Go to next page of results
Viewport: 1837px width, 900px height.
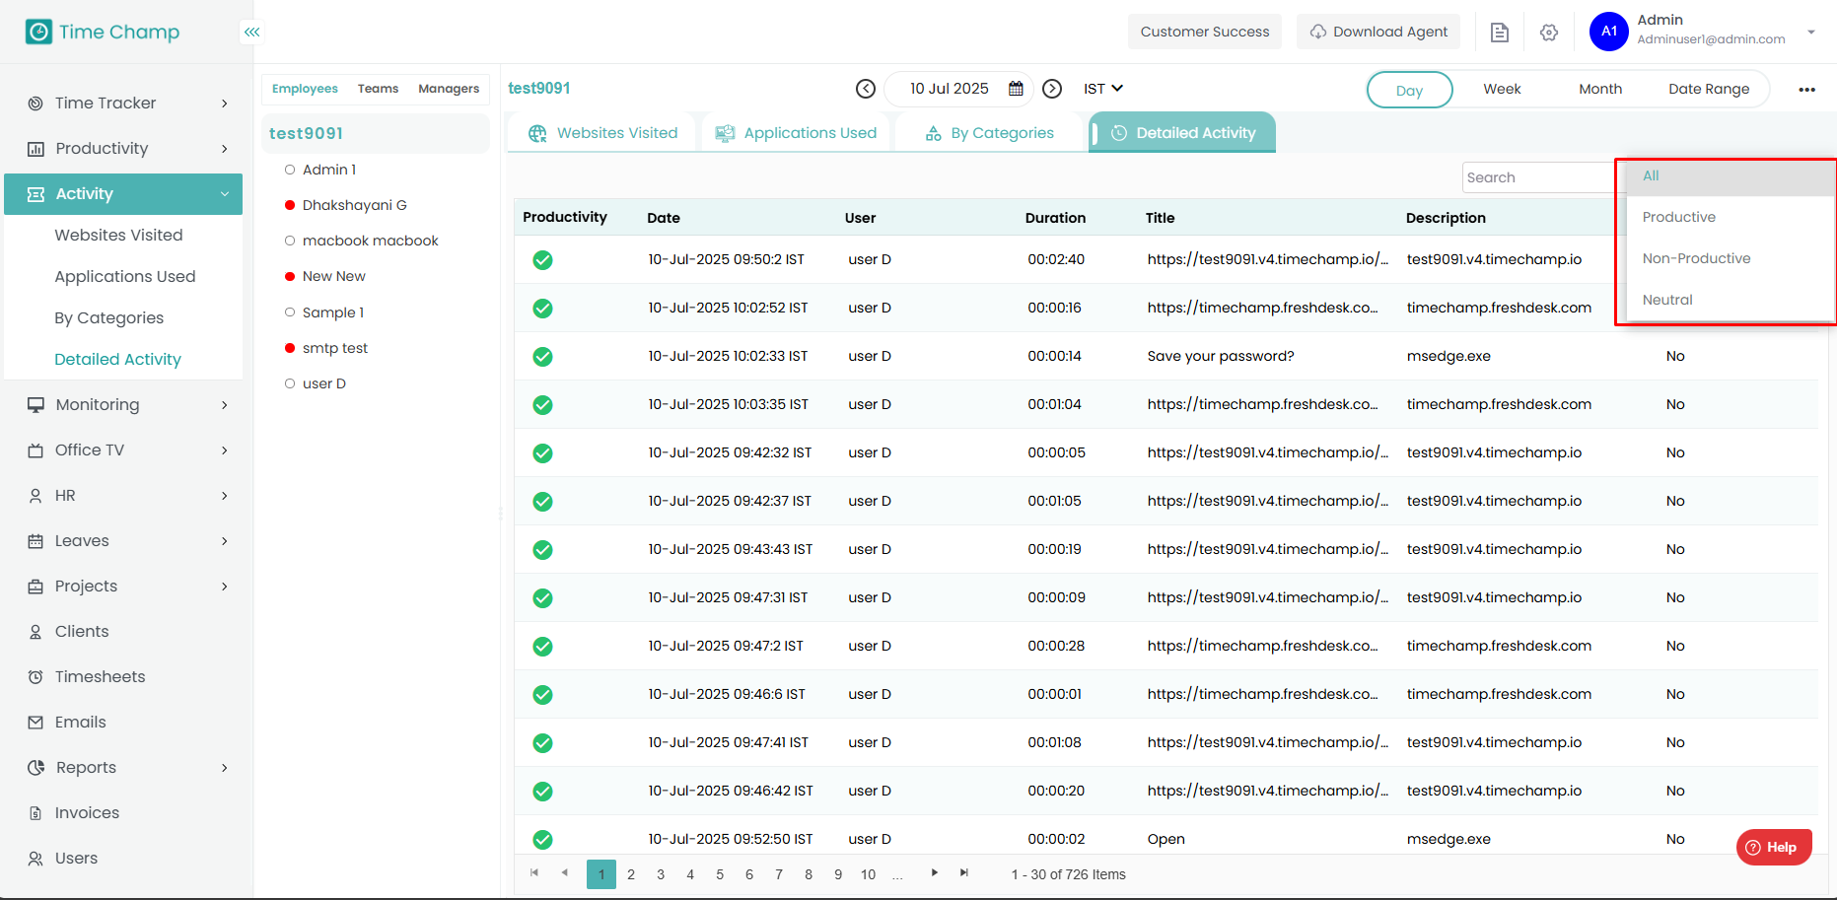pos(934,872)
